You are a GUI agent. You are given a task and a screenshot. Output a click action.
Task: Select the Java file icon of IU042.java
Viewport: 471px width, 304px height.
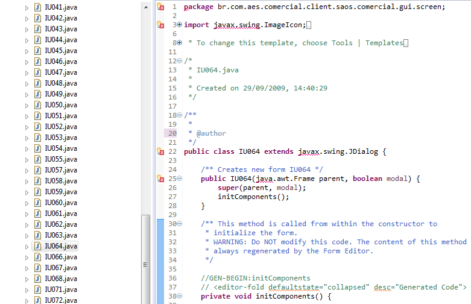click(37, 18)
